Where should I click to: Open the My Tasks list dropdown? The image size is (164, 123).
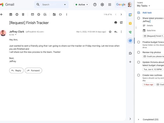click(x=143, y=6)
